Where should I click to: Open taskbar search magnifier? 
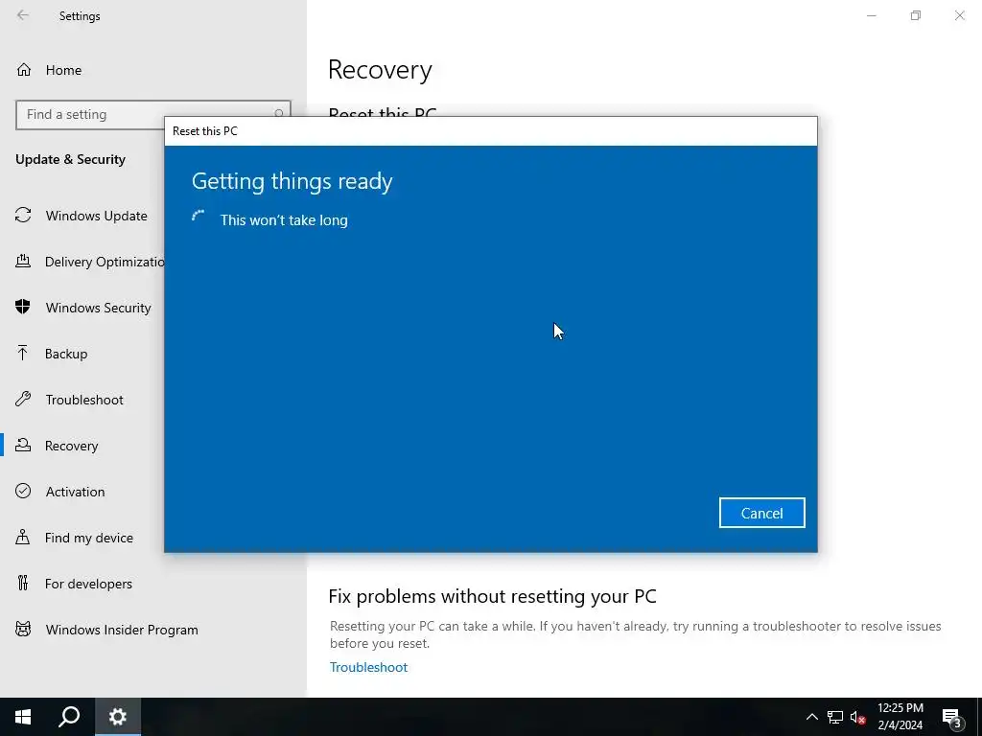[x=69, y=717]
